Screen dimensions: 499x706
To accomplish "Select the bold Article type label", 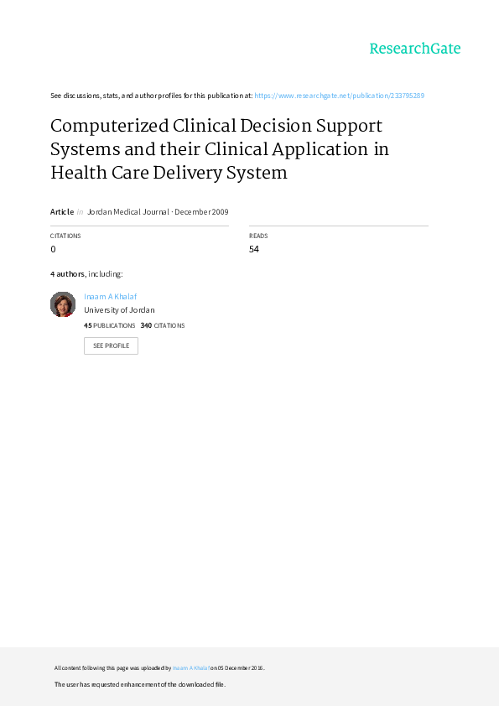I will (x=62, y=211).
